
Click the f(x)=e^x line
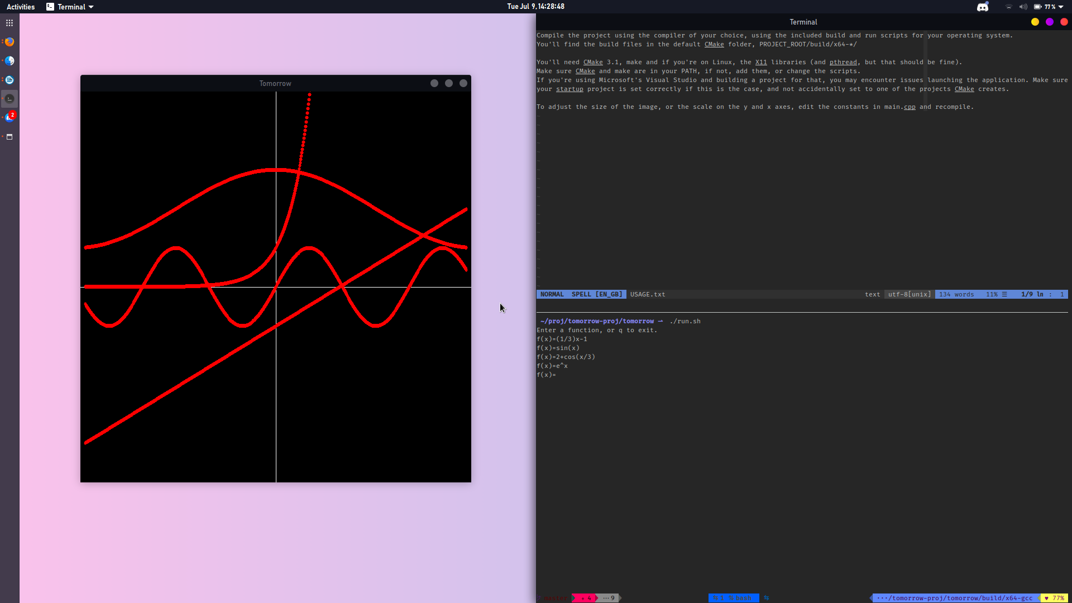click(x=552, y=366)
